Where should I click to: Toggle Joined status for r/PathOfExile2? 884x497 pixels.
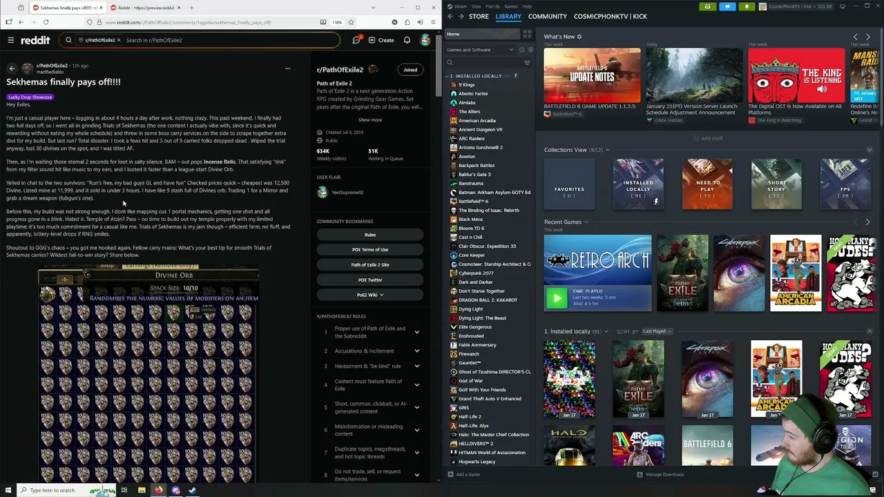(x=410, y=70)
